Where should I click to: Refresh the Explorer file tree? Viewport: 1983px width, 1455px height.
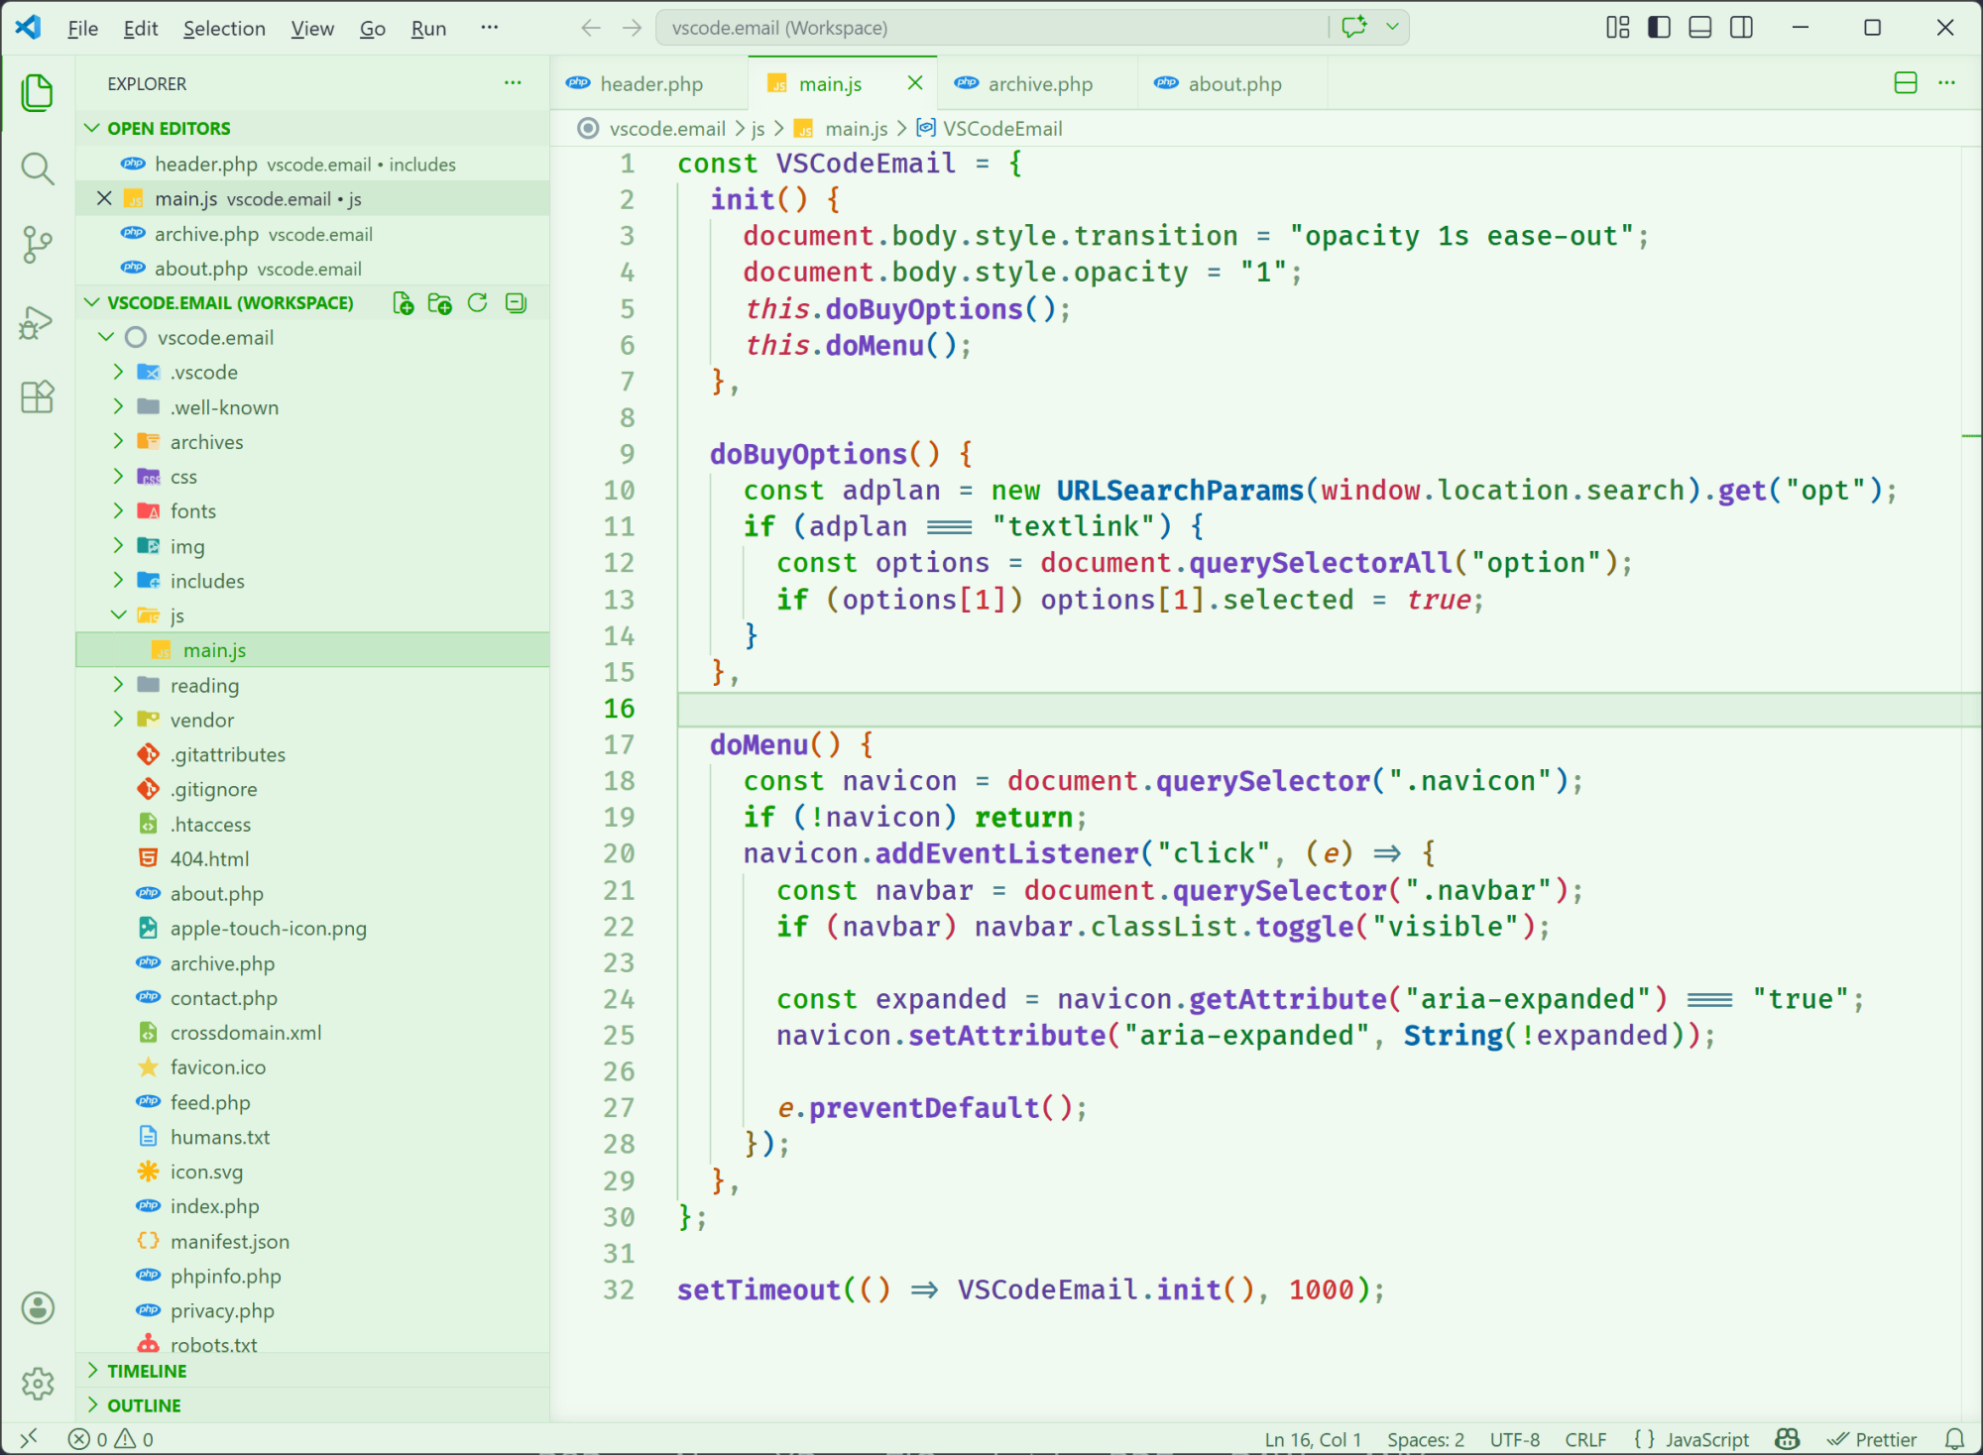[x=477, y=303]
